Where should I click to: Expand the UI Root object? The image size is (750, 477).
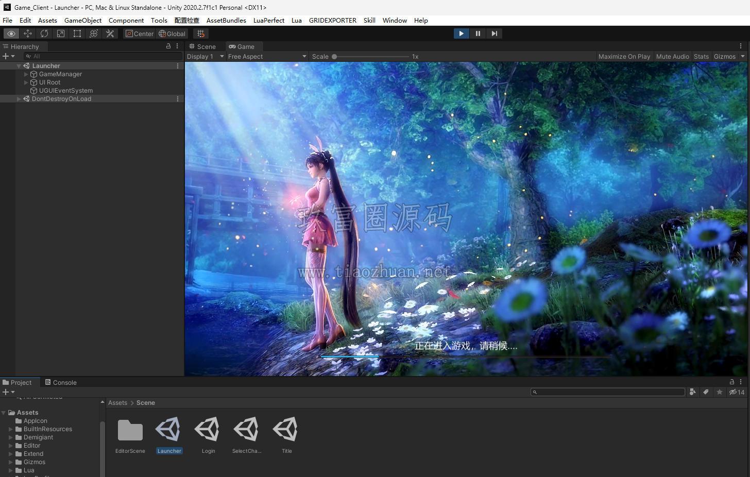pyautogui.click(x=26, y=82)
